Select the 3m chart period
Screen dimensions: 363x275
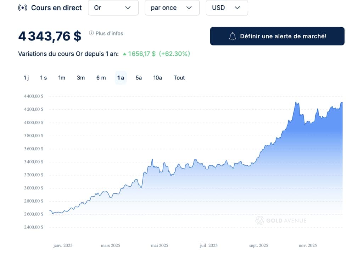pyautogui.click(x=81, y=78)
